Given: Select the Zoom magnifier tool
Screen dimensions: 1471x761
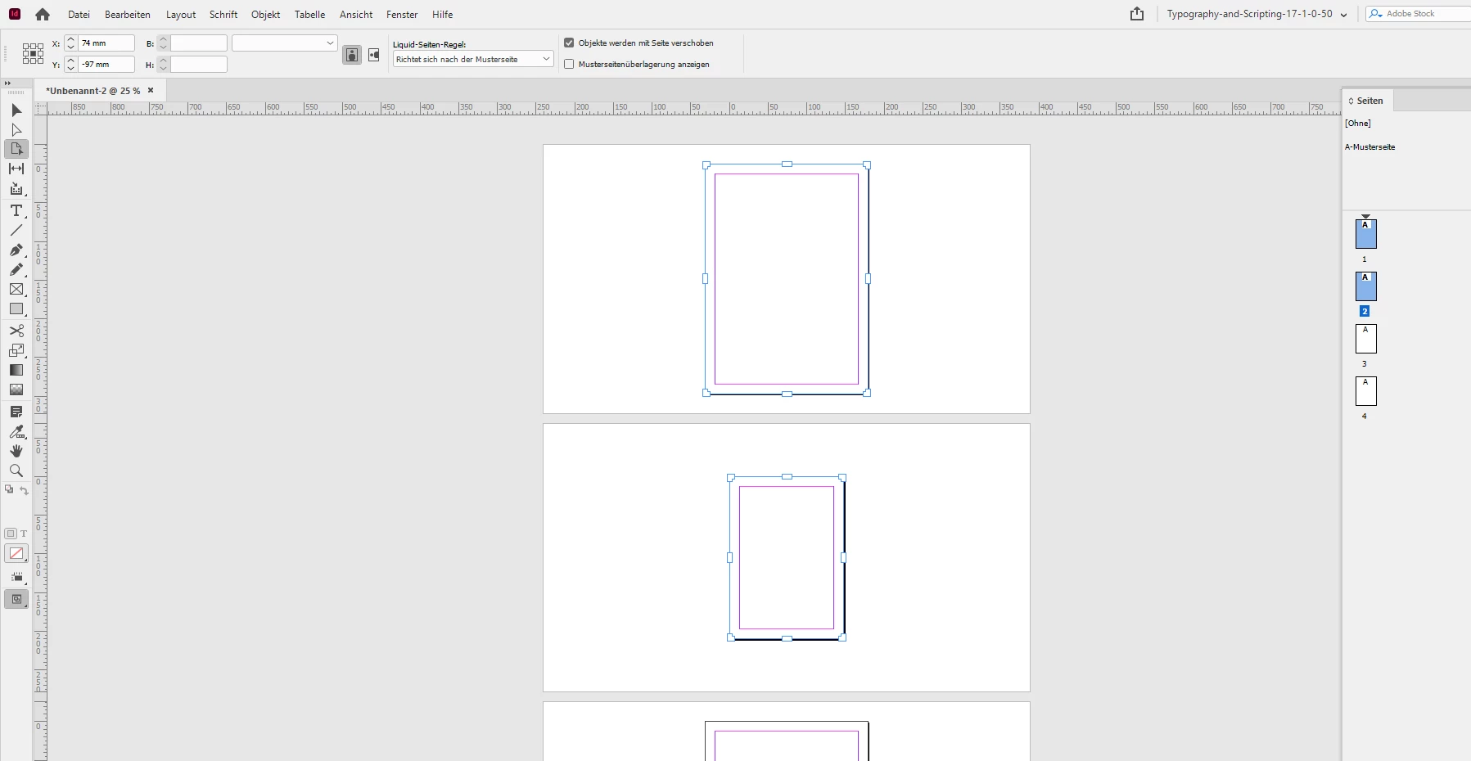Looking at the screenshot, I should point(16,471).
